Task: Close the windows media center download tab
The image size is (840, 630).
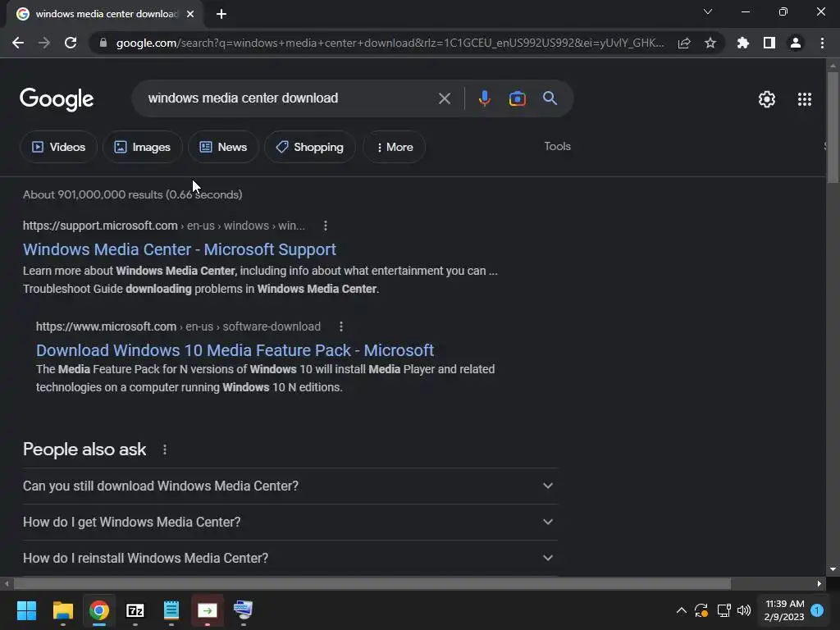Action: [190, 14]
